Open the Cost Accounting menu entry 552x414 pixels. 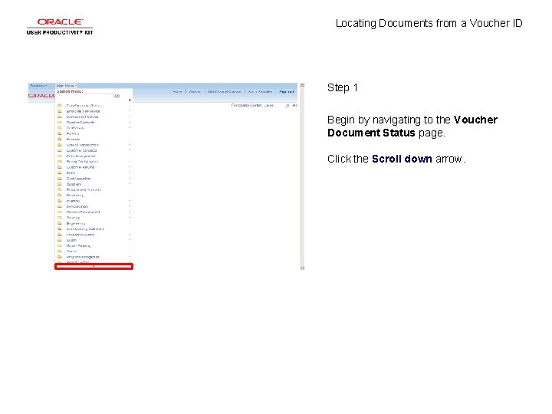tap(78, 179)
